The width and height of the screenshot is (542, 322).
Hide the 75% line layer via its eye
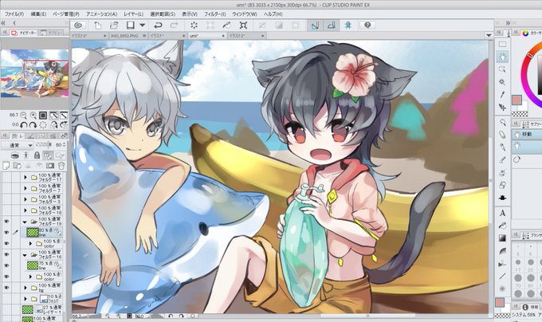(6, 265)
